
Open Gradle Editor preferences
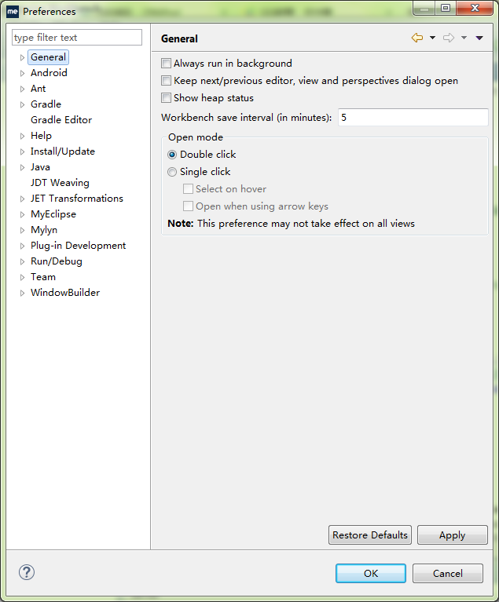(x=61, y=120)
